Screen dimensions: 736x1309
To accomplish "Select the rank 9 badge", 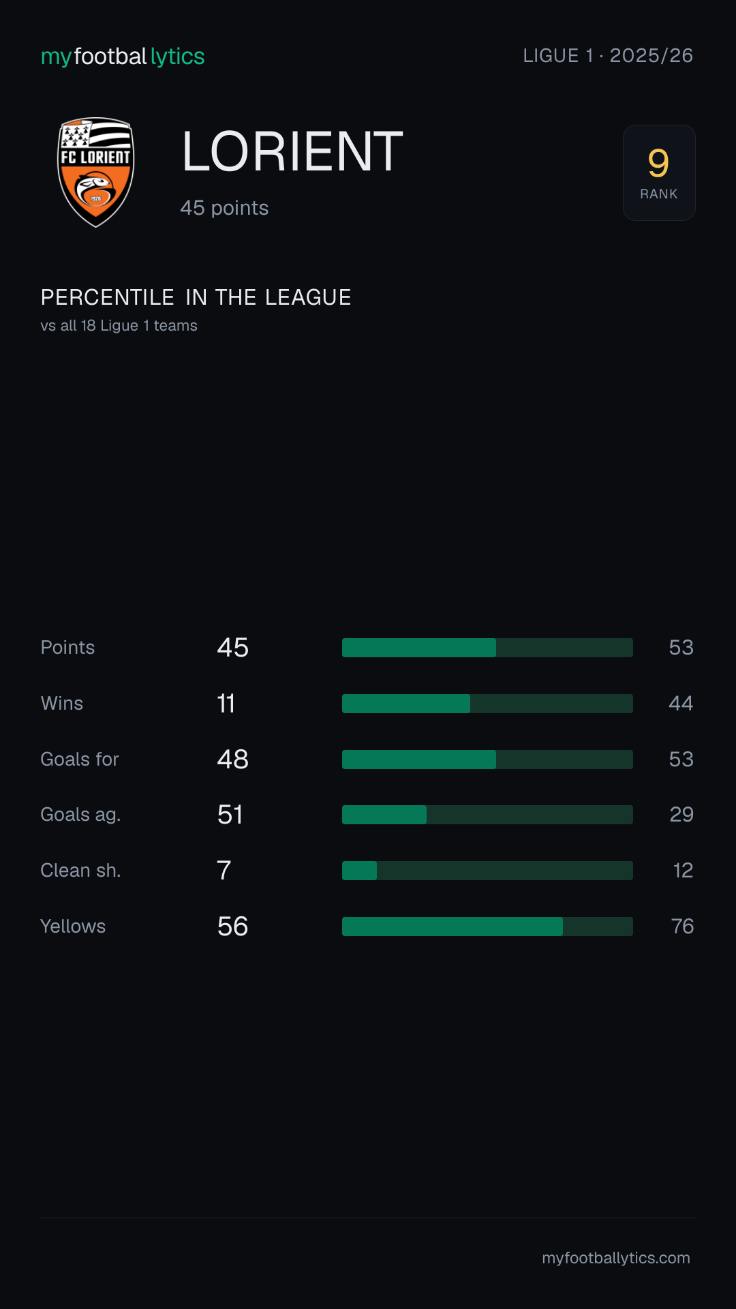I will (x=659, y=172).
